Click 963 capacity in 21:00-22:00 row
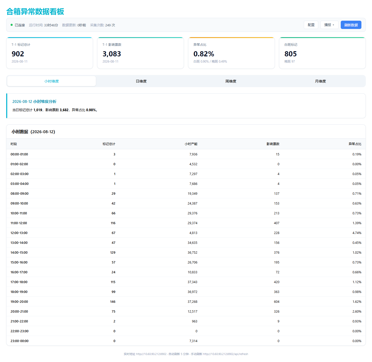The width and height of the screenshot is (372, 362). [195, 321]
